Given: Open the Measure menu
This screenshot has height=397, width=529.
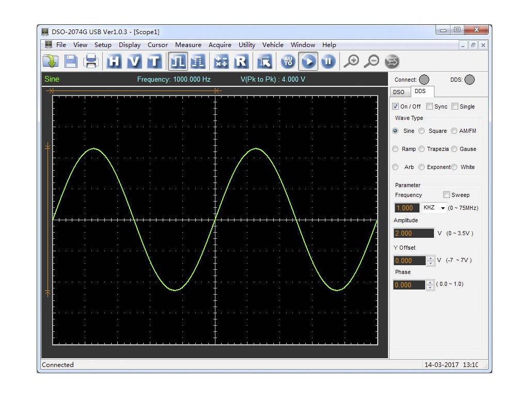Looking at the screenshot, I should click(x=188, y=45).
